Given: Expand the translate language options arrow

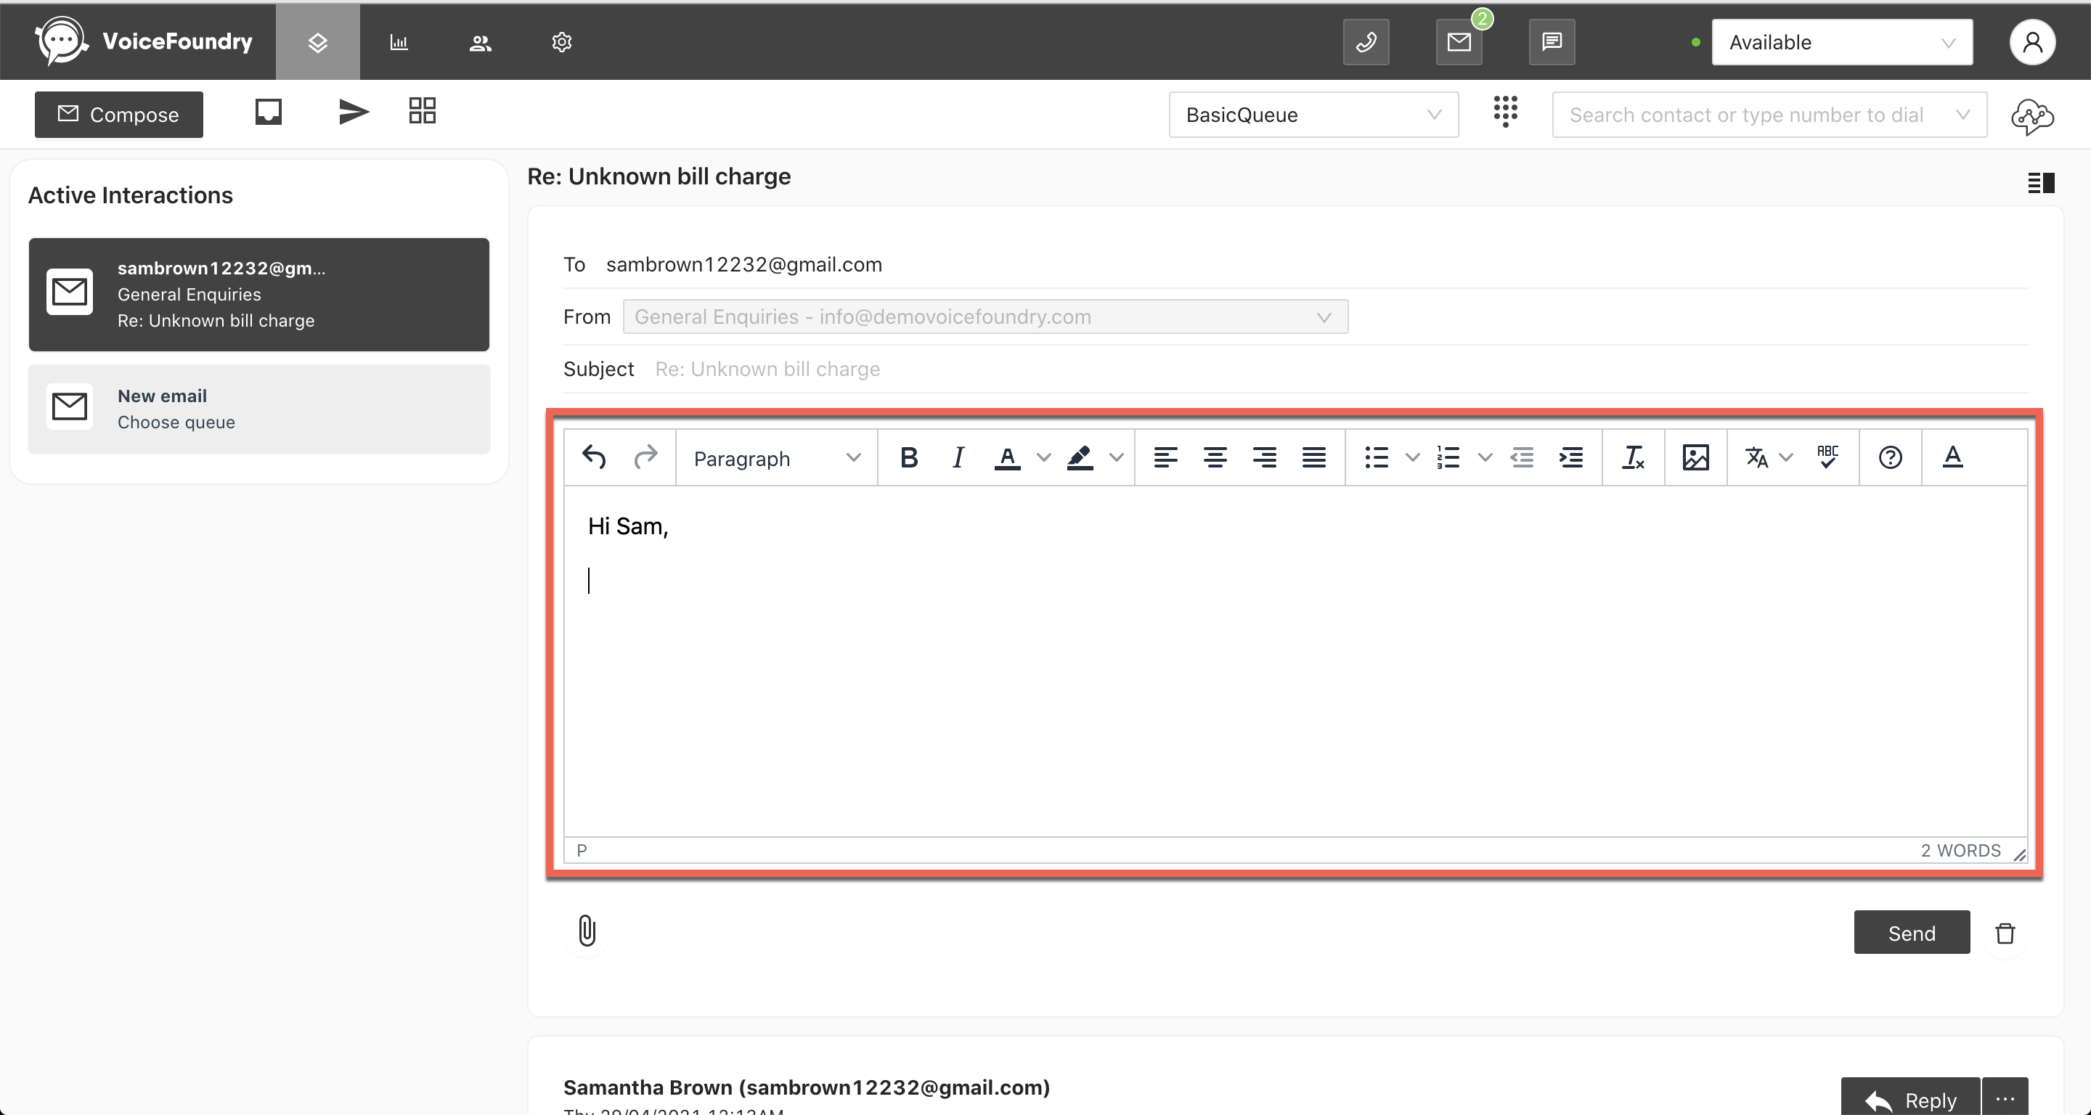Looking at the screenshot, I should tap(1786, 457).
